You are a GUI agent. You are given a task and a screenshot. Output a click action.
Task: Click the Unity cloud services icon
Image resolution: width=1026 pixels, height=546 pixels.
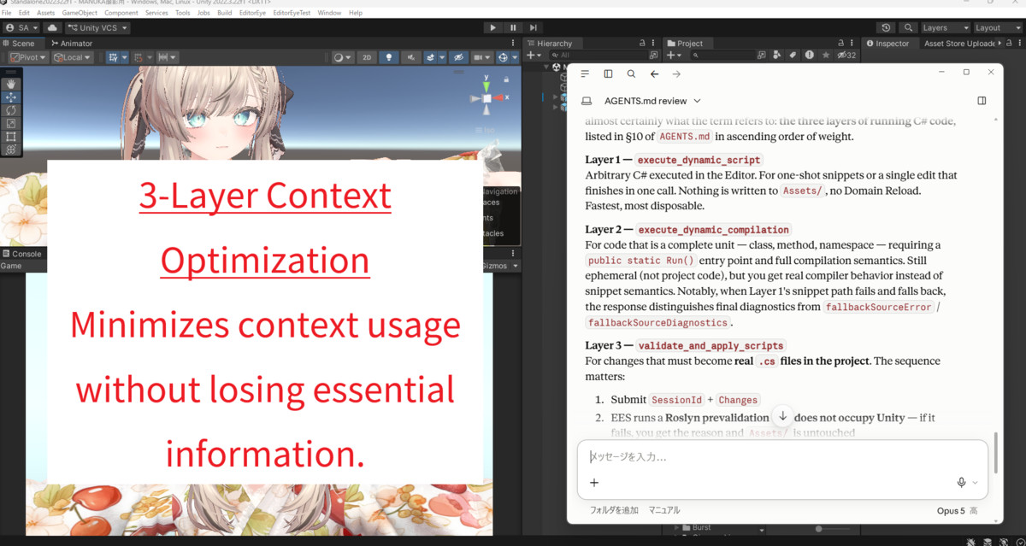52,28
